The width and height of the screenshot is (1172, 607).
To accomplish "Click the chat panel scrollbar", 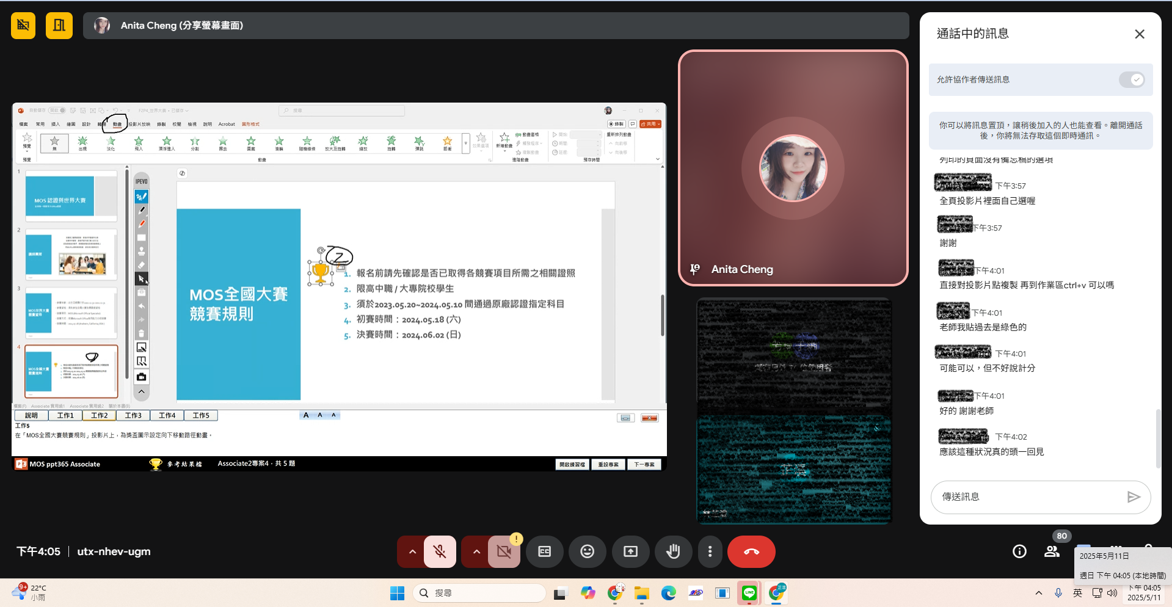I will [1157, 437].
